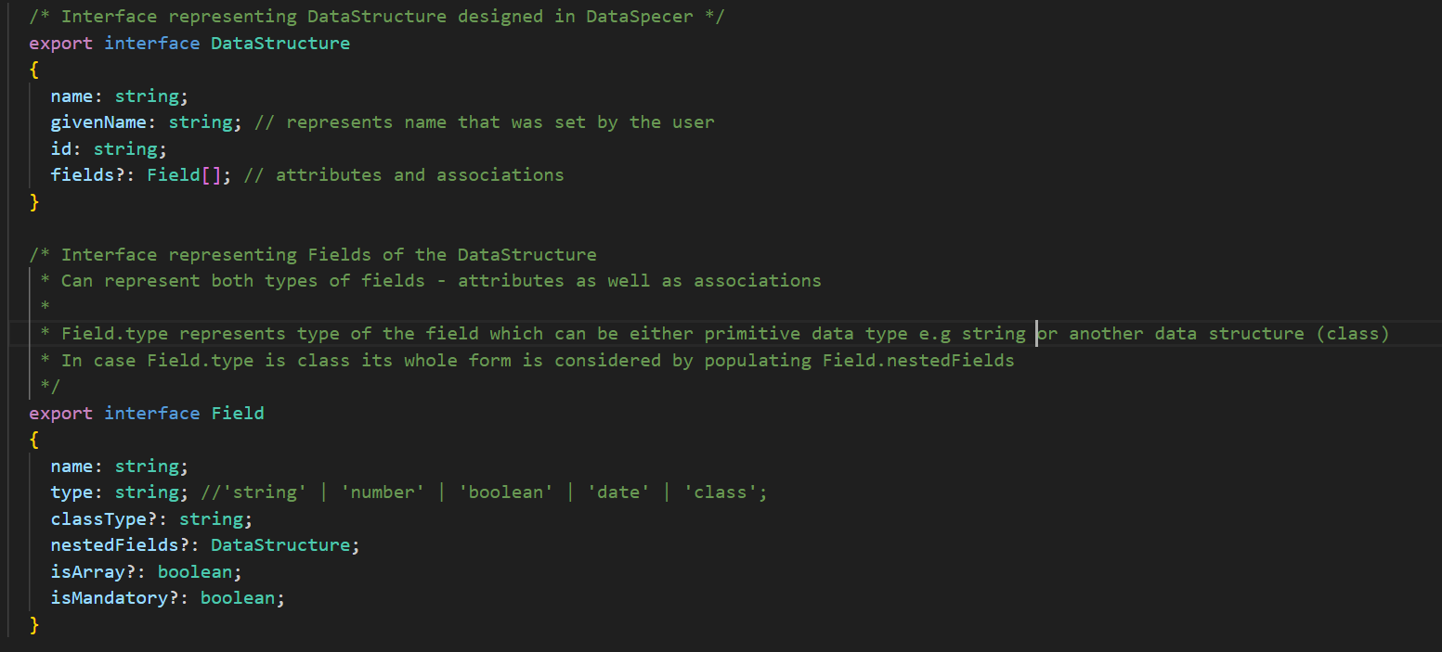Select the id property name
The height and width of the screenshot is (652, 1442).
pos(61,148)
